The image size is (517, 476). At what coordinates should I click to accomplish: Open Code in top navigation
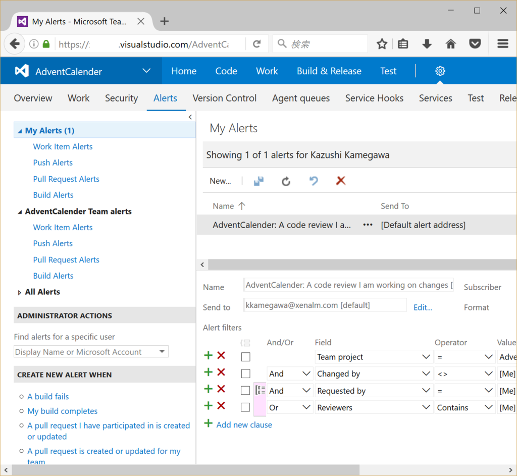point(226,71)
